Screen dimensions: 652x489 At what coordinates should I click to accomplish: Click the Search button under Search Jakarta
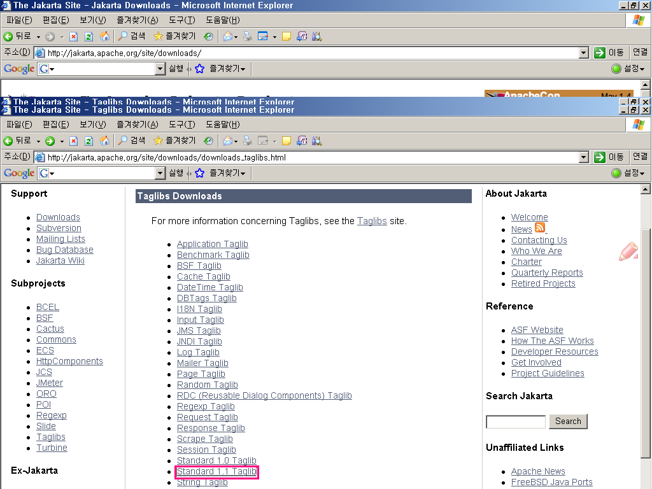click(x=568, y=422)
